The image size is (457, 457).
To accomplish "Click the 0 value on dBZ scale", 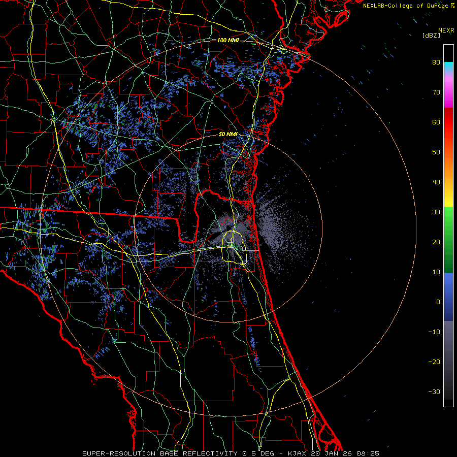I will [438, 302].
